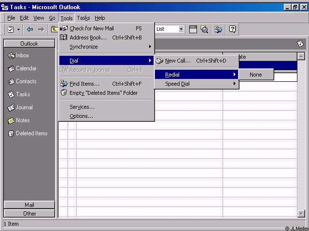The width and height of the screenshot is (309, 231).
Task: Click the Office Assistant help icon
Action: [x=232, y=29]
